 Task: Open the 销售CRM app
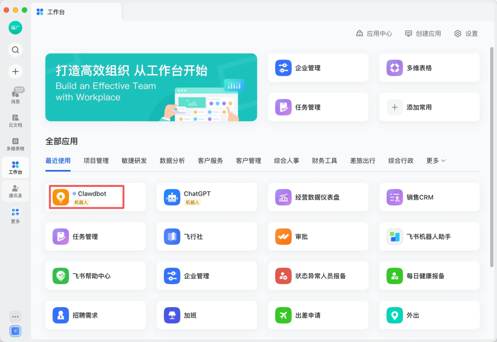click(x=429, y=197)
